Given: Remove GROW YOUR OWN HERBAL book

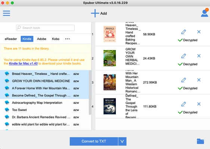Looking at the screenshot, I should pyautogui.click(x=199, y=56).
